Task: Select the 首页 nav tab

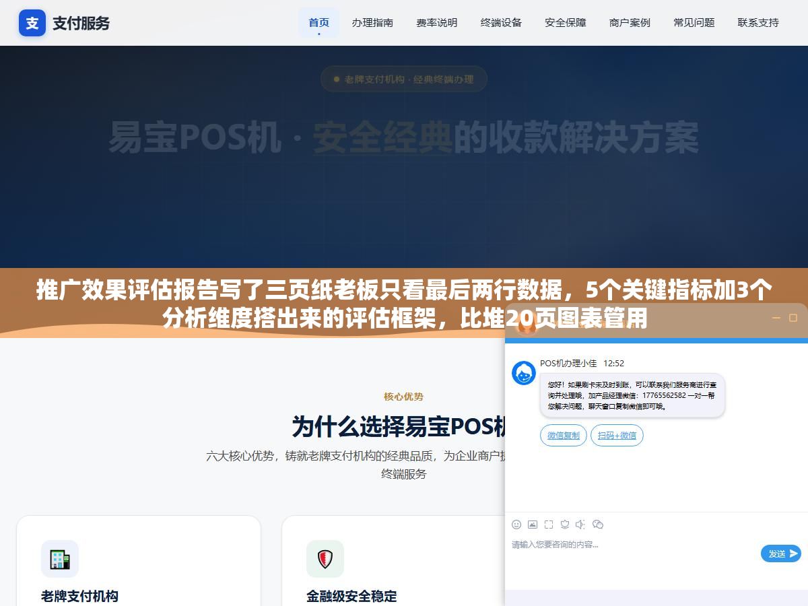Action: [319, 23]
